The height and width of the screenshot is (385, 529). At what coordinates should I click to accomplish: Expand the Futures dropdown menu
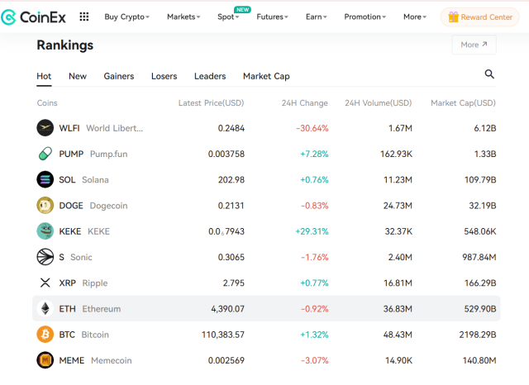tap(272, 17)
